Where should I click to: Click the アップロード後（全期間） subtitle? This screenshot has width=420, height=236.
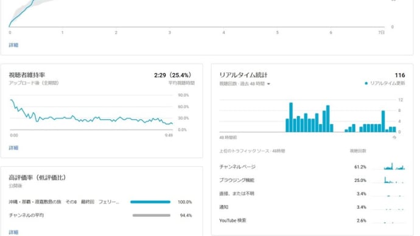(33, 83)
